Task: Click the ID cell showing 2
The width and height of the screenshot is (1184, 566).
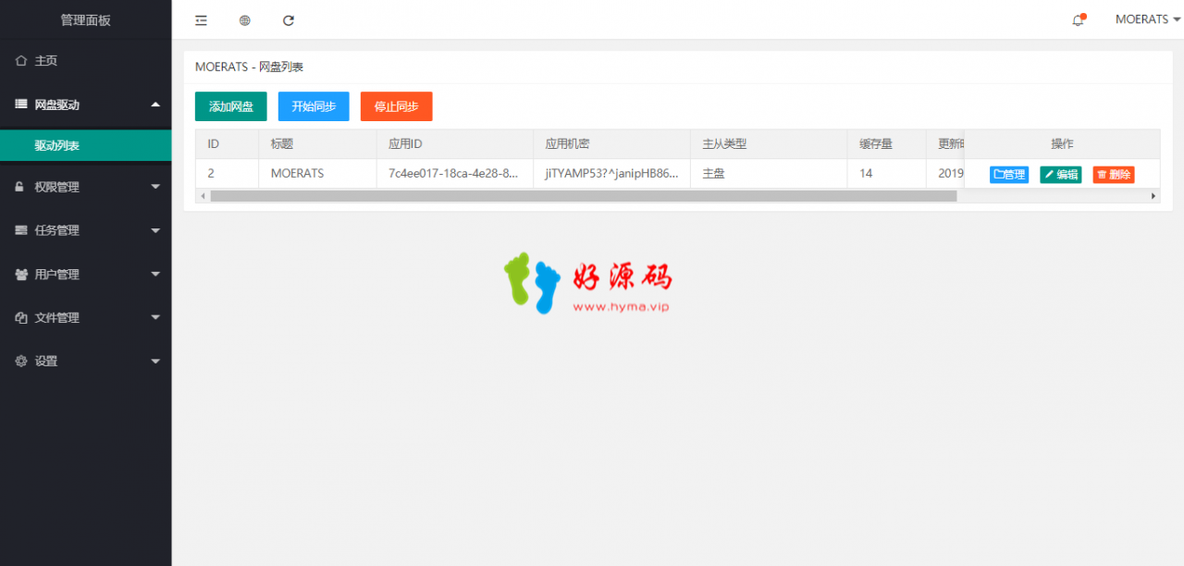Action: coord(227,174)
